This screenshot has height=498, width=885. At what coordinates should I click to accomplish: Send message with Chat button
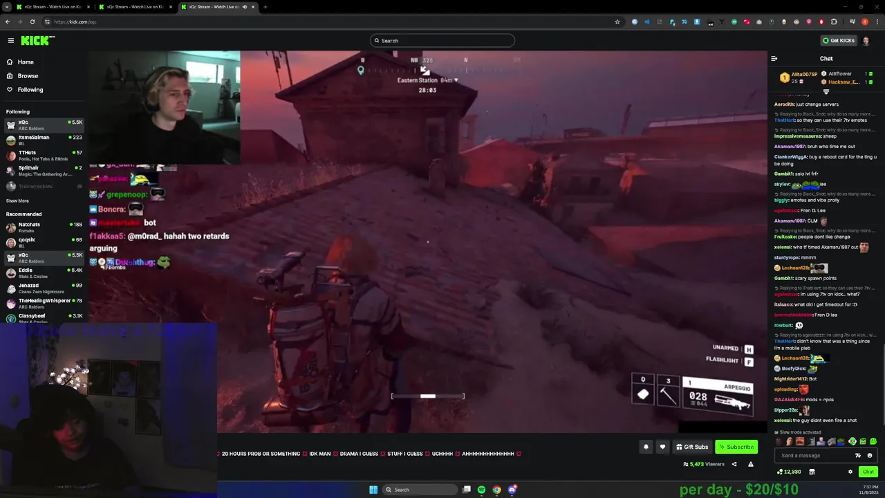[x=868, y=472]
